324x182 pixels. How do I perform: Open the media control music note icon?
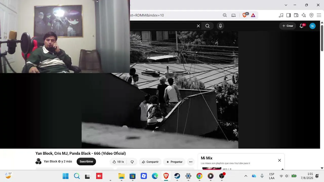click(x=281, y=15)
